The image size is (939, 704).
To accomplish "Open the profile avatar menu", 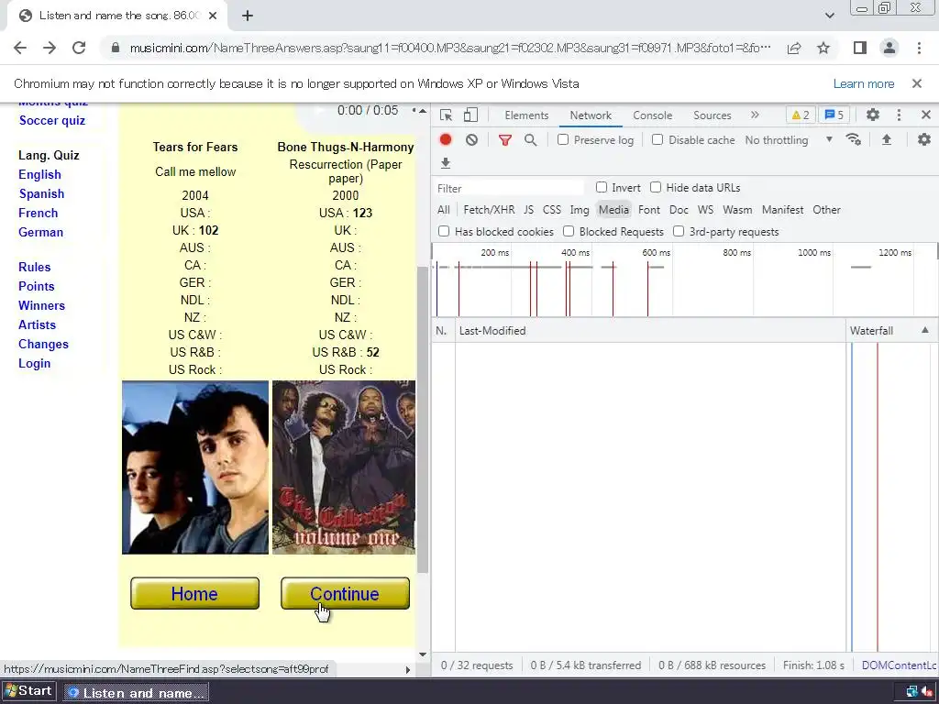I will [889, 48].
